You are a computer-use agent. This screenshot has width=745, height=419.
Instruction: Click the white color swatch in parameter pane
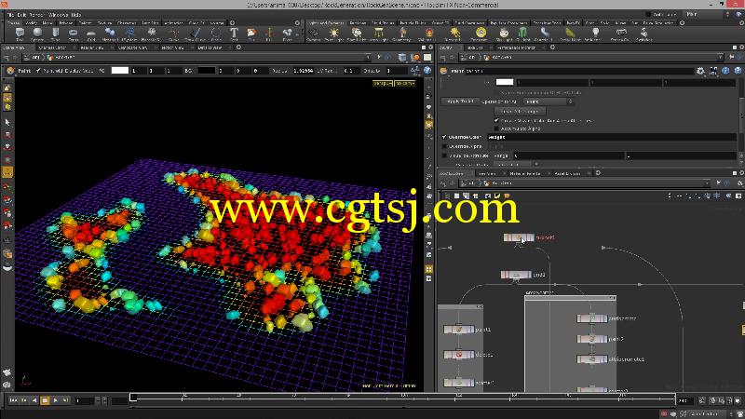pyautogui.click(x=505, y=82)
